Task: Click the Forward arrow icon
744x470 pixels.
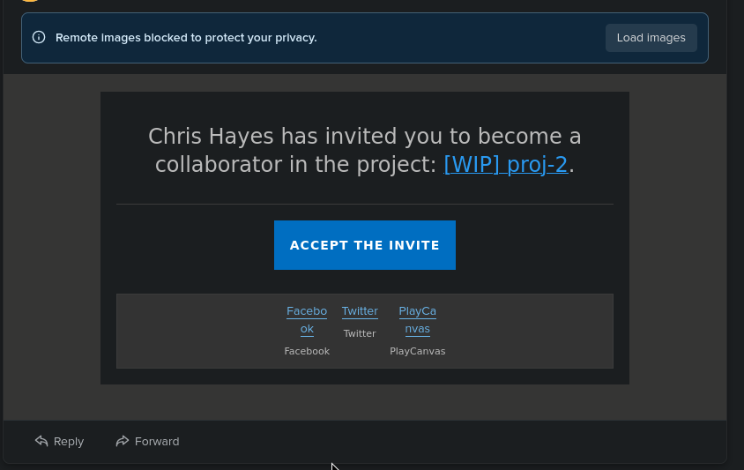Action: pyautogui.click(x=123, y=441)
